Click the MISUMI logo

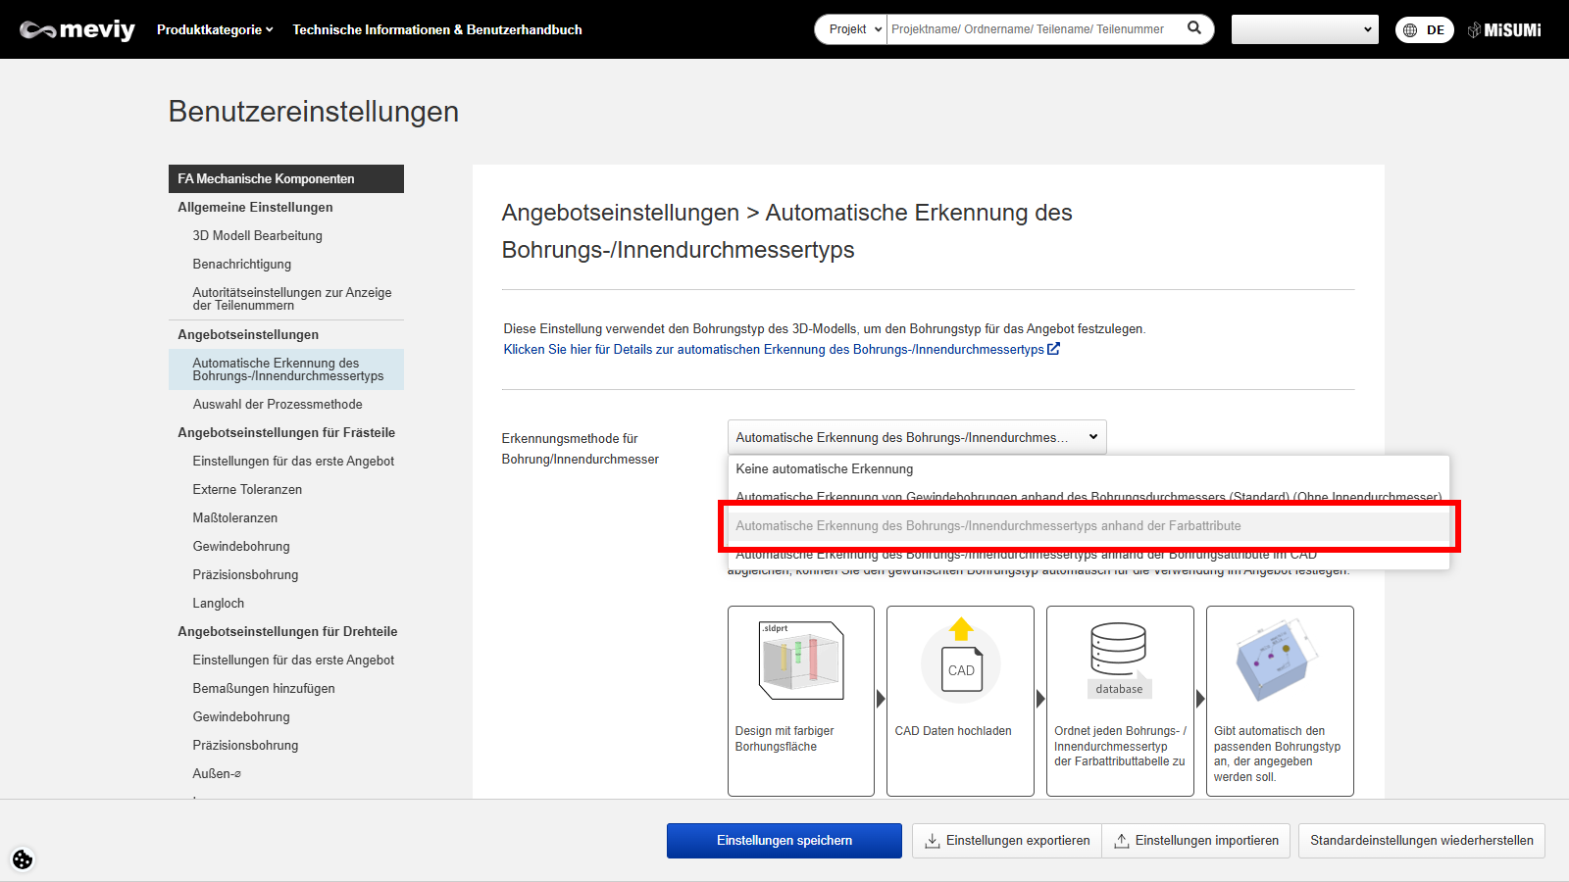[1504, 29]
